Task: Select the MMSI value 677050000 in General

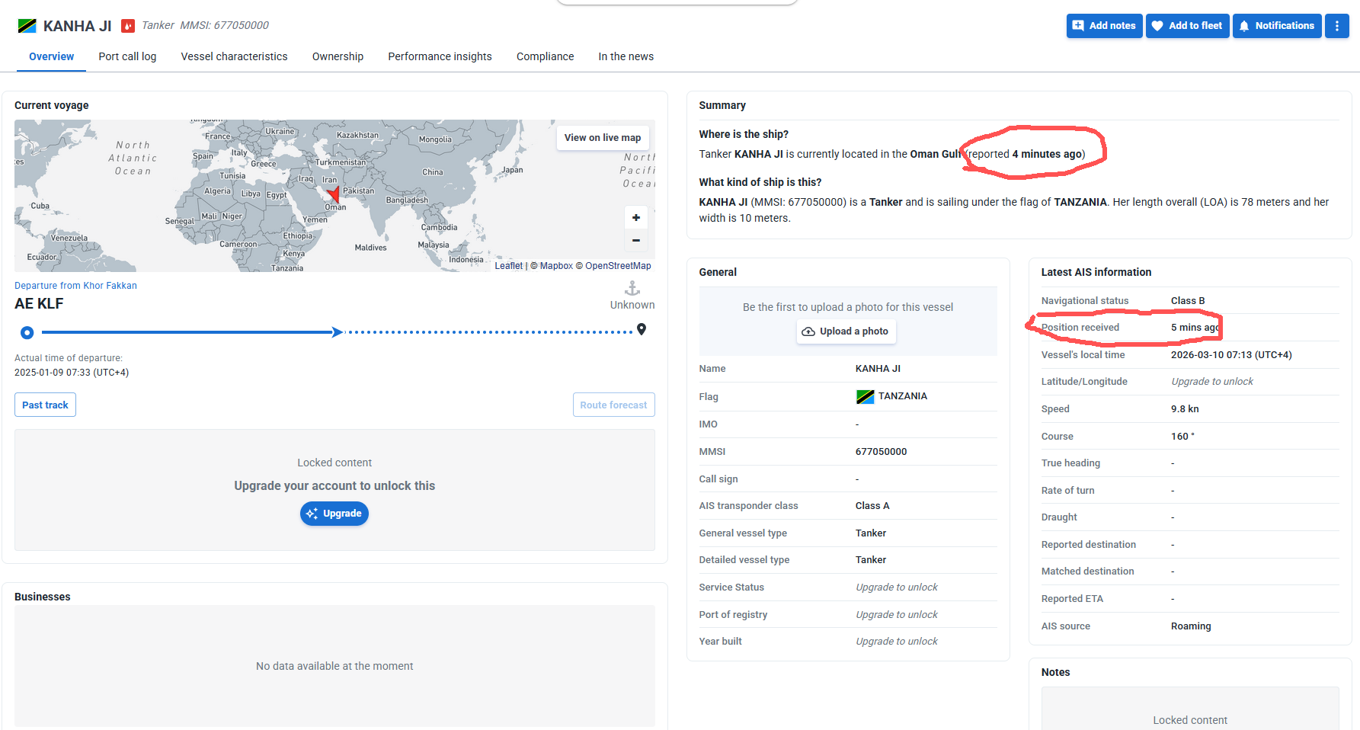Action: tap(881, 452)
